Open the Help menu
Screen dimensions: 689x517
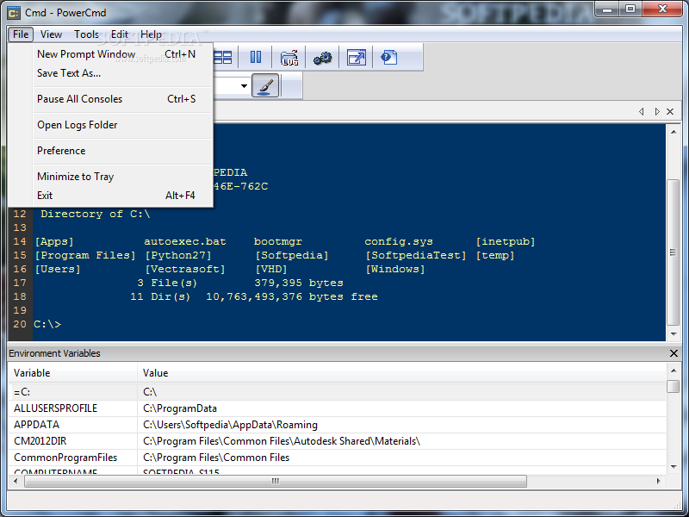click(151, 34)
